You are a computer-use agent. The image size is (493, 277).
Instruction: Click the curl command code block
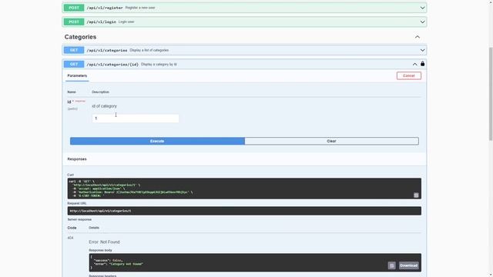[244, 189]
